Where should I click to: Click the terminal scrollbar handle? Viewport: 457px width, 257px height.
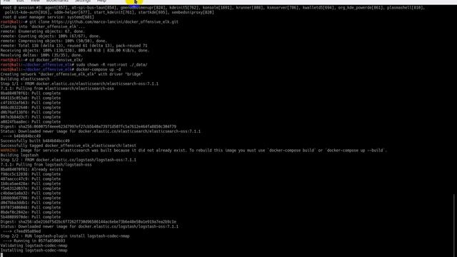(454, 225)
